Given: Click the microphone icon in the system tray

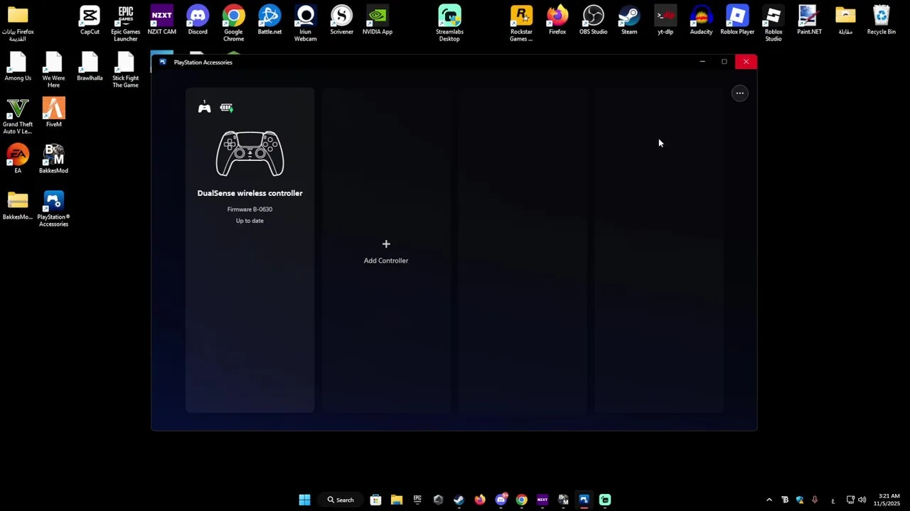Looking at the screenshot, I should point(815,500).
